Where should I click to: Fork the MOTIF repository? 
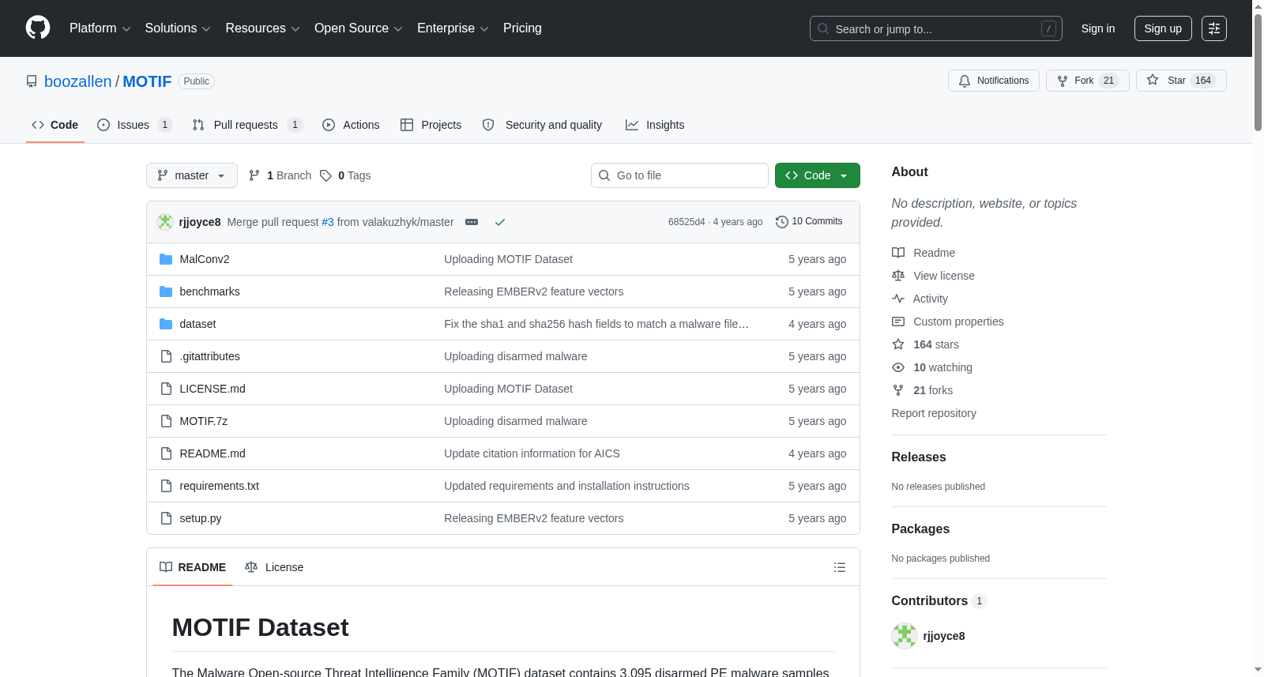[1088, 81]
